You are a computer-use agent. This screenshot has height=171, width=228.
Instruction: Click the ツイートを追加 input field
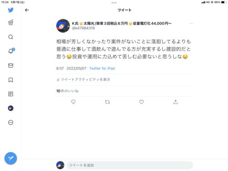point(130,165)
